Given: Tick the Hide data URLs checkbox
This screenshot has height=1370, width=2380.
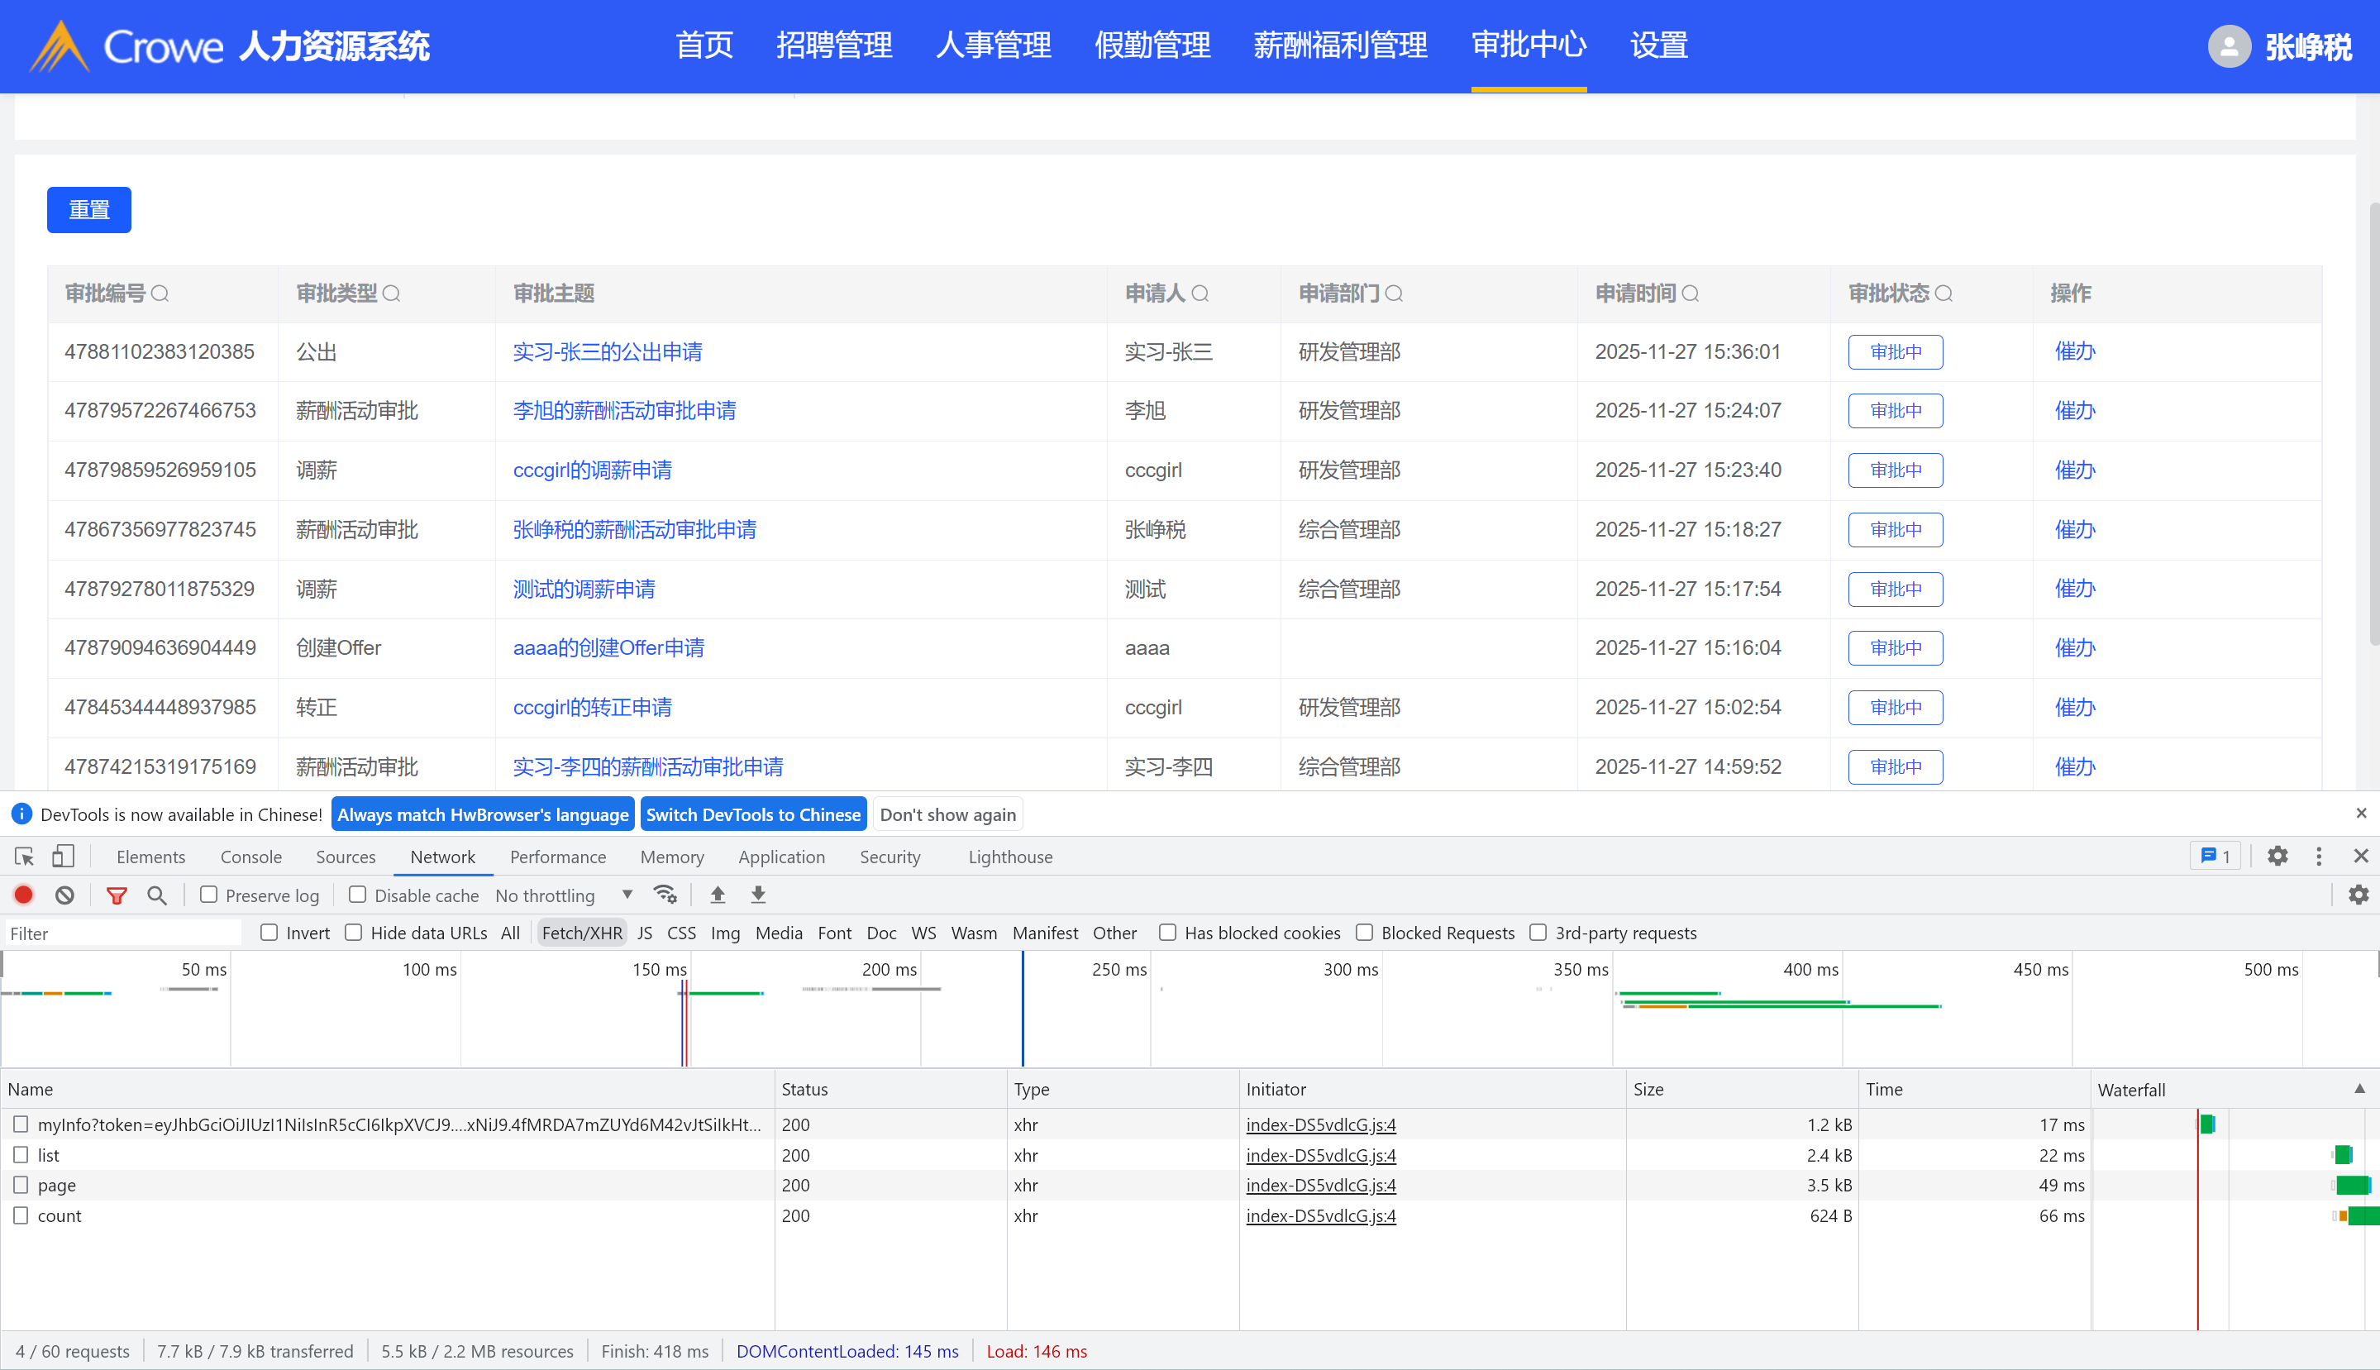Looking at the screenshot, I should 354,933.
